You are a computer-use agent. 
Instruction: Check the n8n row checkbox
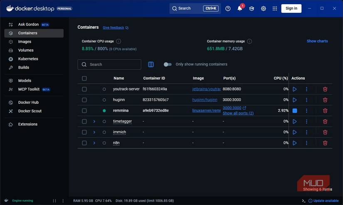tap(84, 143)
